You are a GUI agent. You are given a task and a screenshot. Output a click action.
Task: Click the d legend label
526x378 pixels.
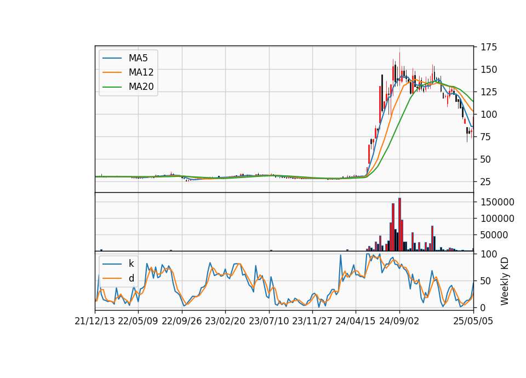coord(131,278)
